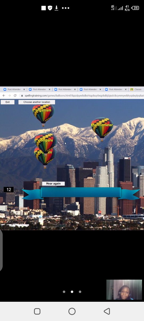Tap the battery indicator showing 31
Viewport: 144px width, 321px height.
point(136,8)
